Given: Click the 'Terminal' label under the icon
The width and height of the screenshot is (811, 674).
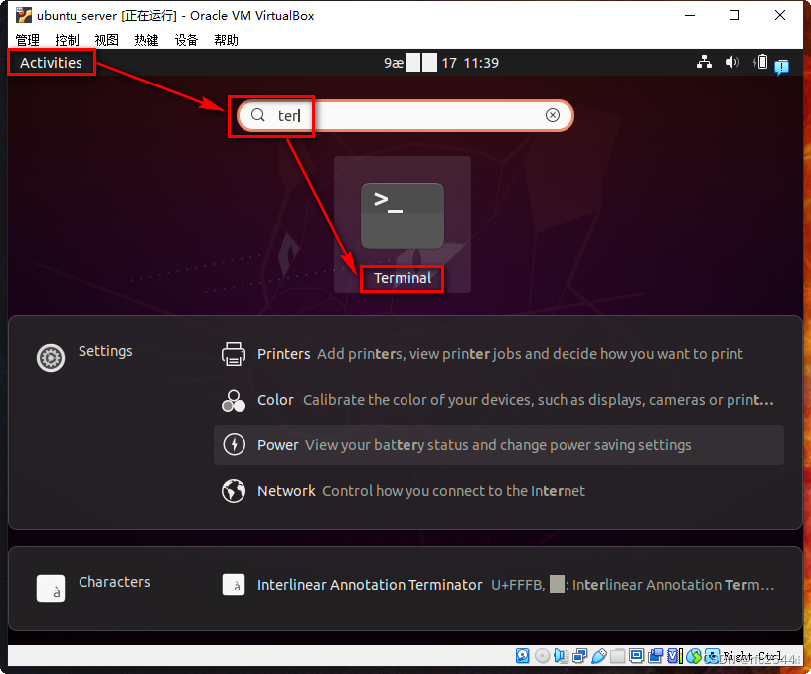Looking at the screenshot, I should [403, 278].
